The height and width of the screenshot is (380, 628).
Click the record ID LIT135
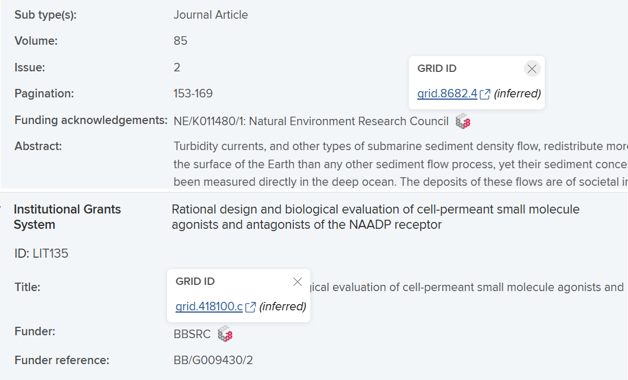coord(41,253)
